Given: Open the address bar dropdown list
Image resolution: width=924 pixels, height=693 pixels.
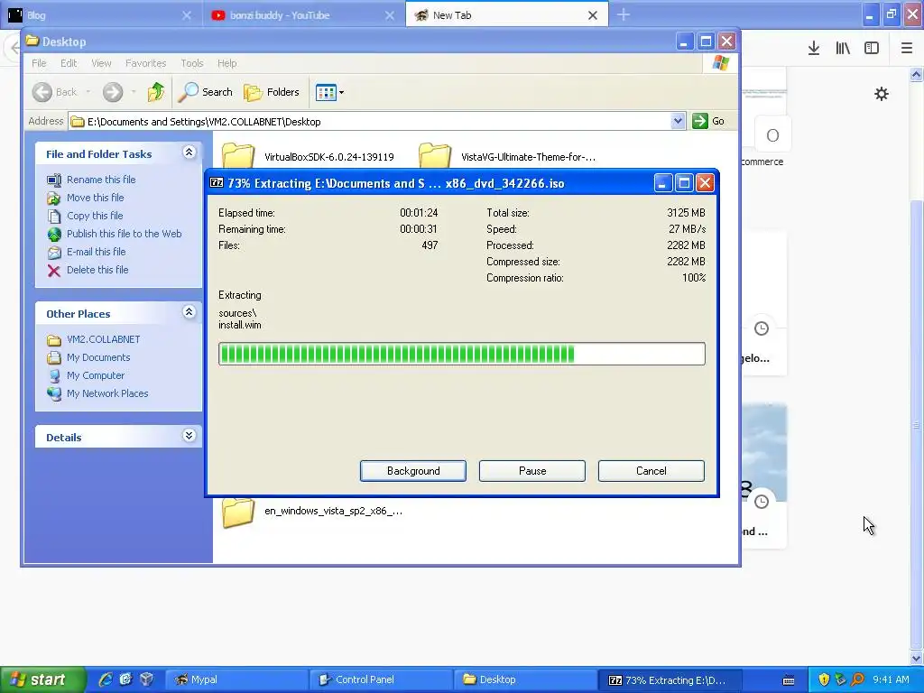Looking at the screenshot, I should tap(678, 122).
